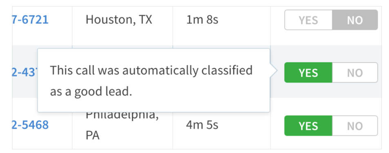Select NO for the Houston, TX call
Image resolution: width=389 pixels, height=153 pixels.
(355, 20)
